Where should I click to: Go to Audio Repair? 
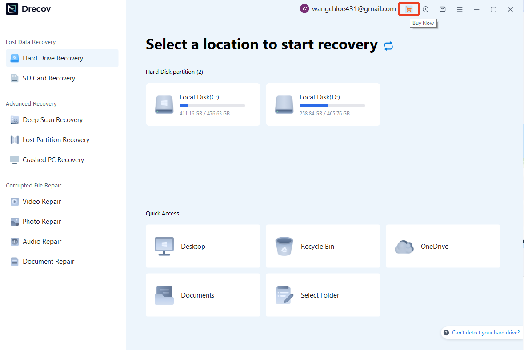(42, 242)
